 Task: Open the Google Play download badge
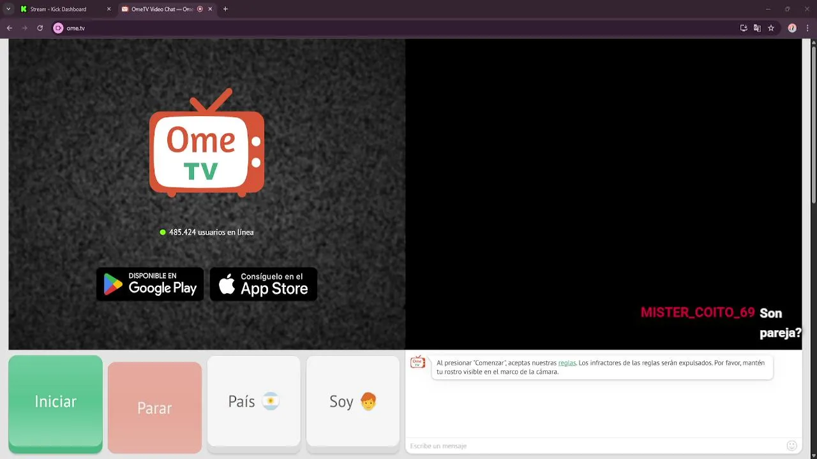pos(150,284)
